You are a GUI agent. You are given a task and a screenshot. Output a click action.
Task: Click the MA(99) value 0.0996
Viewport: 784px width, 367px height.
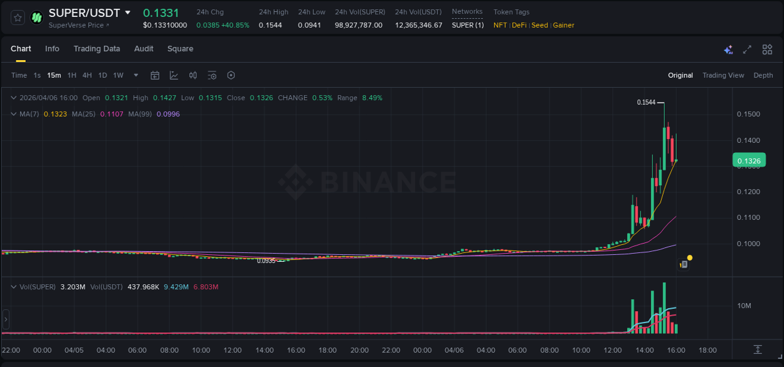pyautogui.click(x=168, y=114)
